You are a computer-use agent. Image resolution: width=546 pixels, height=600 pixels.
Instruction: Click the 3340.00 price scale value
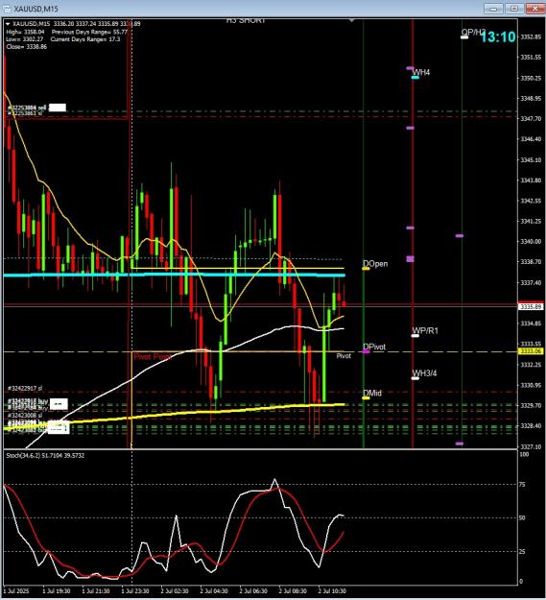531,242
